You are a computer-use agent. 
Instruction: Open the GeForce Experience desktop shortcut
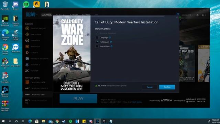point(5,21)
